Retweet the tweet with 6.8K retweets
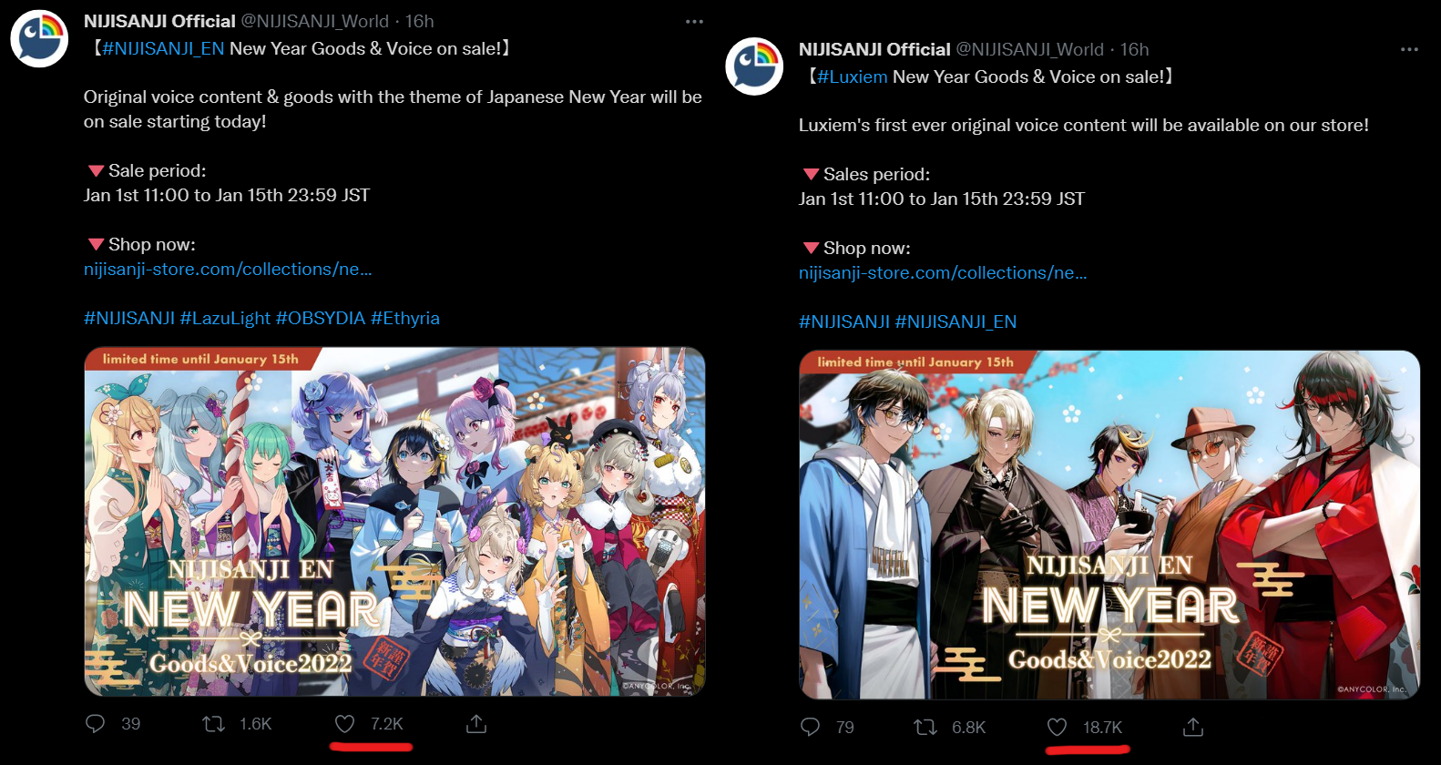Image resolution: width=1441 pixels, height=765 pixels. pos(925,727)
